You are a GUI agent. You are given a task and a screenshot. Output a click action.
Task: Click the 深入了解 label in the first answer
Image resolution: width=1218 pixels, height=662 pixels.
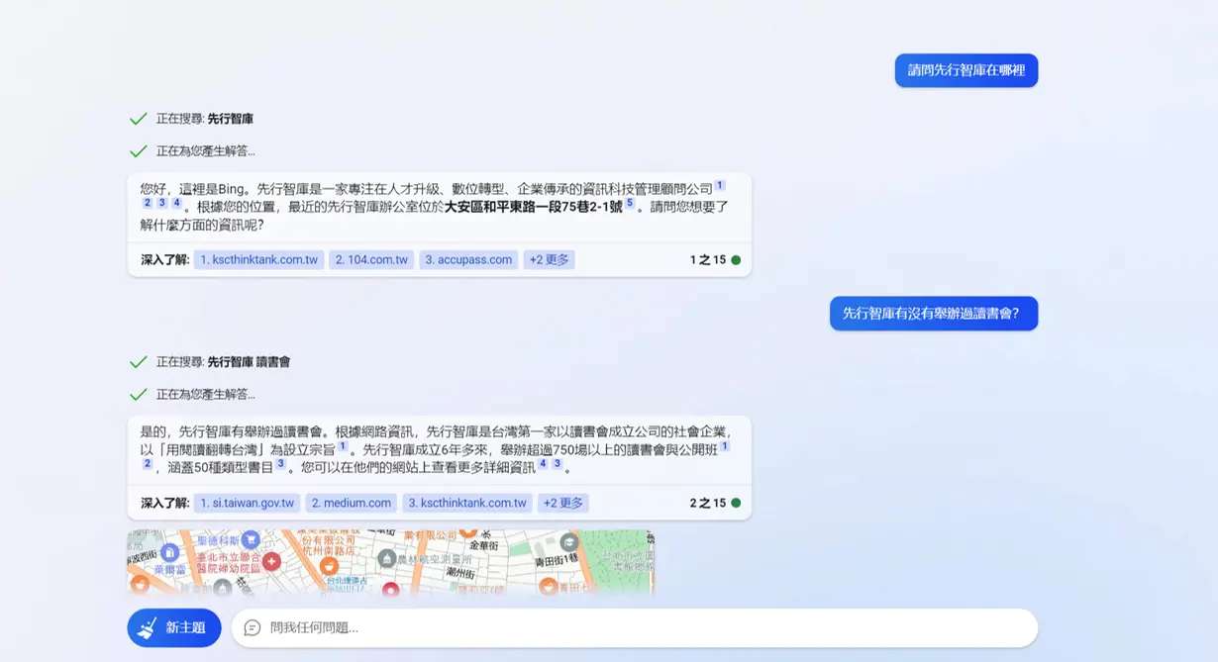(164, 260)
